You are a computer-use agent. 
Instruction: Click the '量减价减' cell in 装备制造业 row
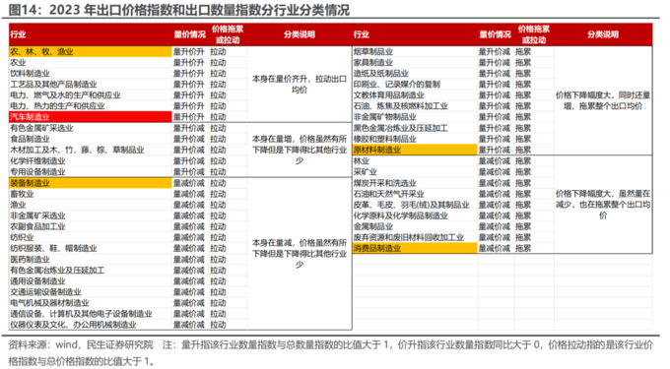point(189,183)
